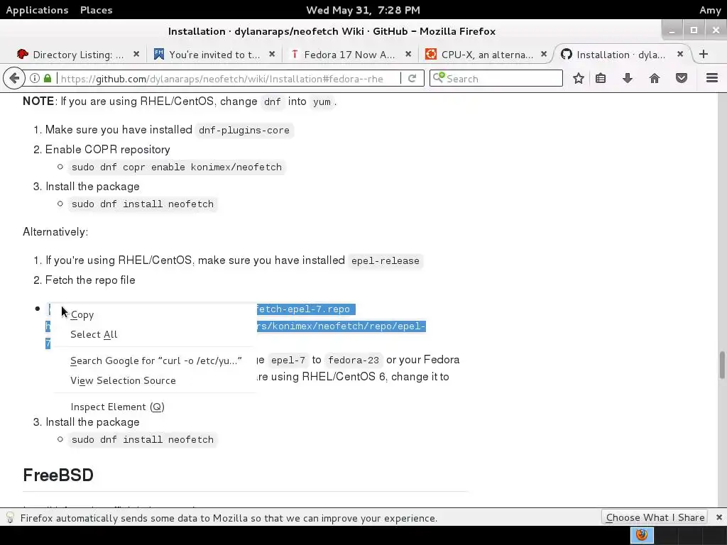Choose Search Google for curl selection
727x545 pixels.
154,360
